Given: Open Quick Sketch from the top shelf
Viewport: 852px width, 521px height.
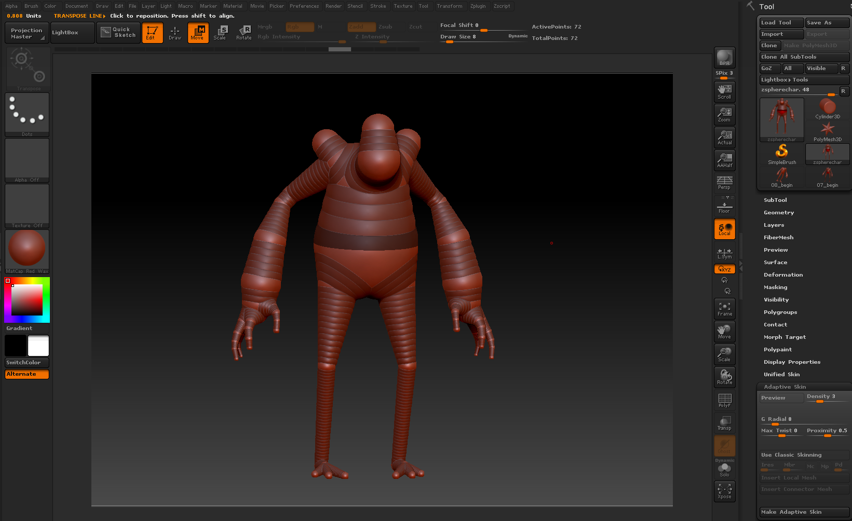Looking at the screenshot, I should 118,33.
